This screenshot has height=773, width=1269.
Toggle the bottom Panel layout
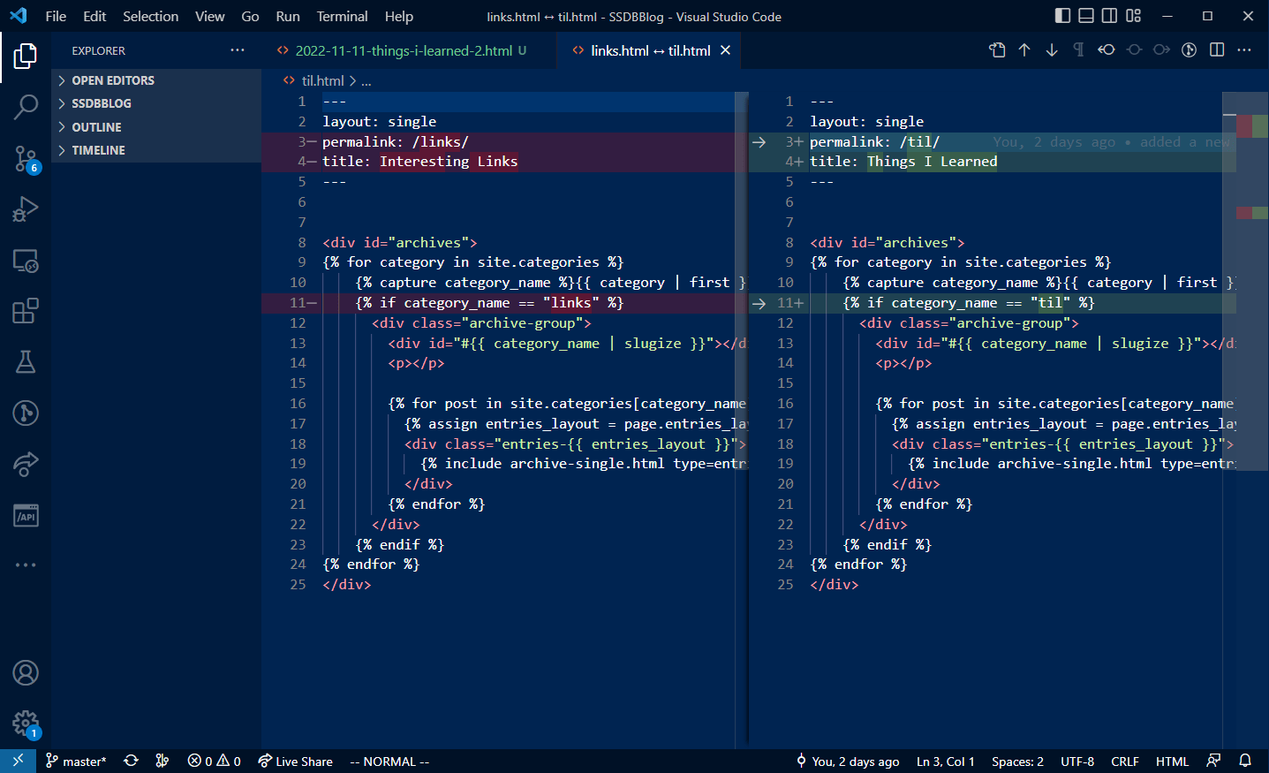click(x=1086, y=16)
